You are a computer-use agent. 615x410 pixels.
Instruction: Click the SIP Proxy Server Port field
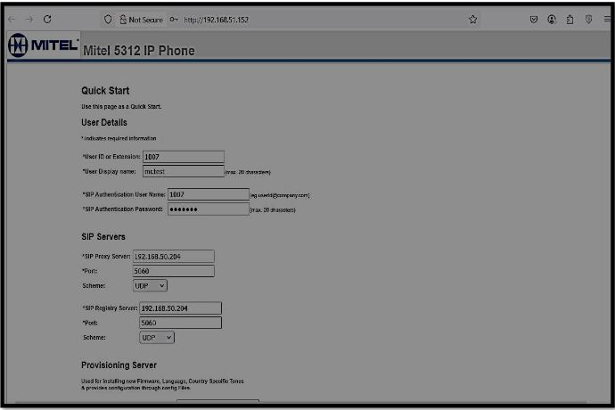[x=174, y=271]
